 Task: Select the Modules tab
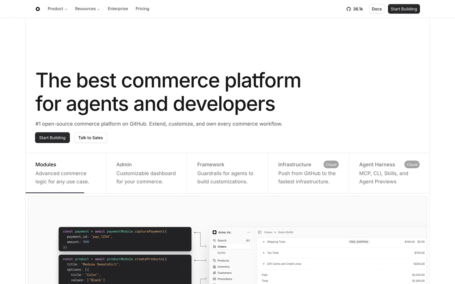(x=66, y=173)
